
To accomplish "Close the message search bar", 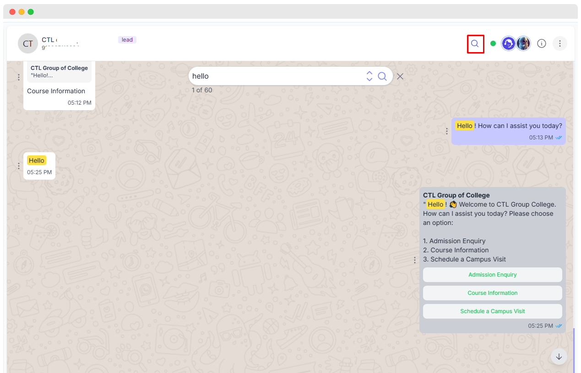I will click(x=400, y=76).
